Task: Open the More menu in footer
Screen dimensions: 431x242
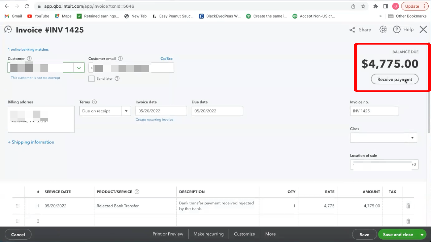Action: coord(270,234)
